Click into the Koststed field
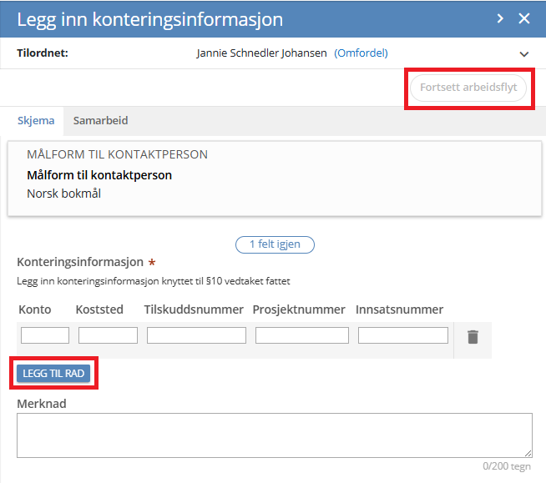The width and height of the screenshot is (546, 483). (x=108, y=335)
